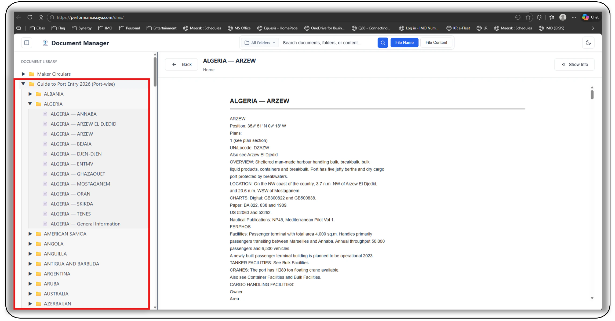Screen dimensions: 615x321
Task: Bookmark this page with the star icon
Action: click(528, 17)
